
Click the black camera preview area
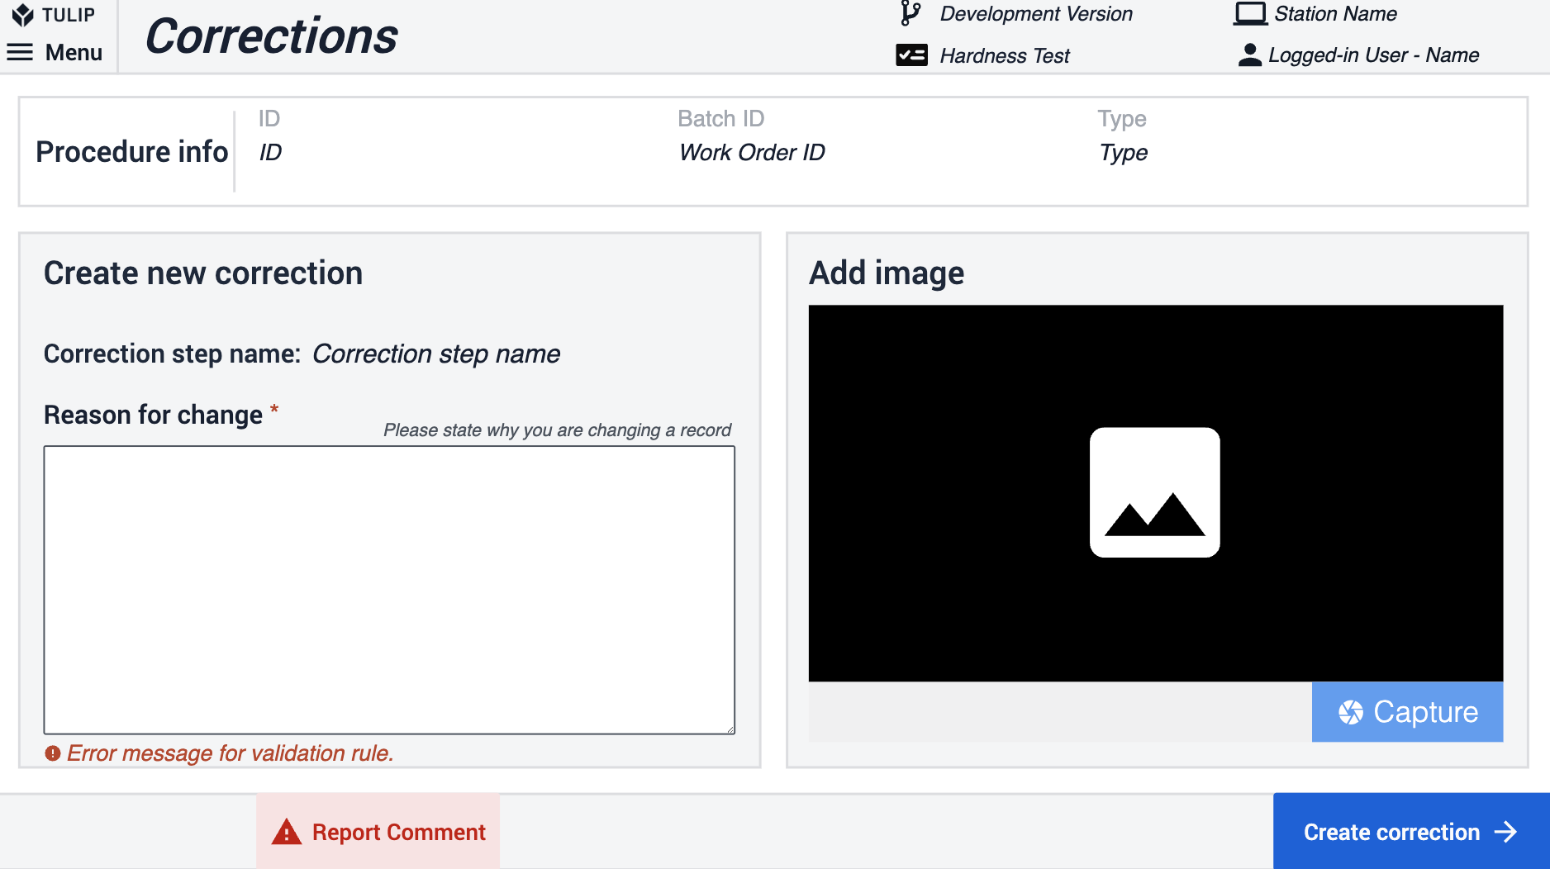1156,493
